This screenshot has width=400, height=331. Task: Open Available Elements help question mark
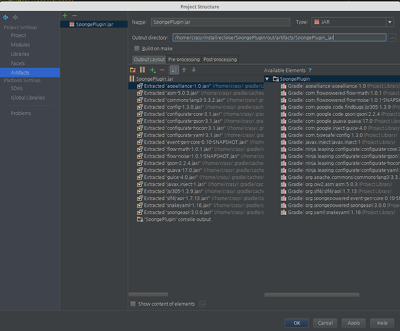point(309,71)
